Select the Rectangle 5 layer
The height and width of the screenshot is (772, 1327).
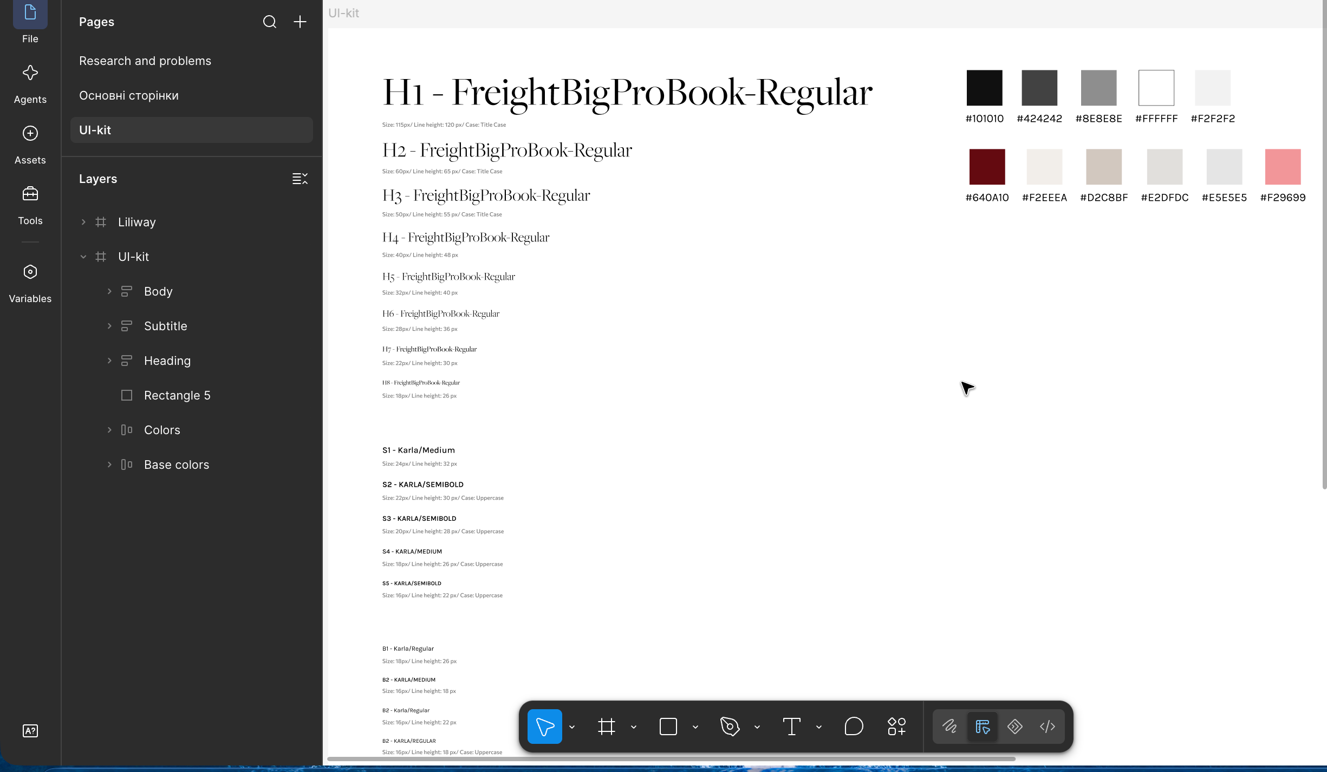[192, 395]
